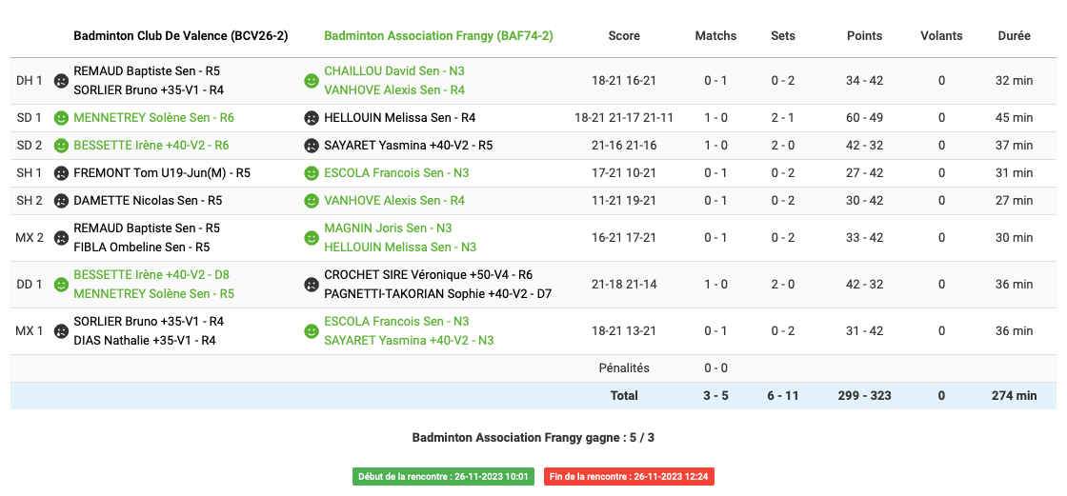
Task: Click the green smiley beside BESSETTE Irène in SD 2
Action: [61, 145]
